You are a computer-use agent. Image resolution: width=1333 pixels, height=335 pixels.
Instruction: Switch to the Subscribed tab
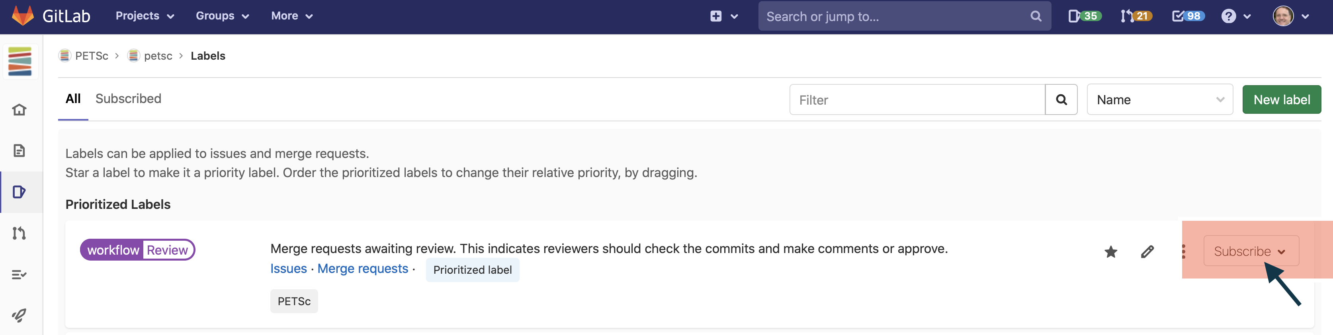click(x=128, y=99)
